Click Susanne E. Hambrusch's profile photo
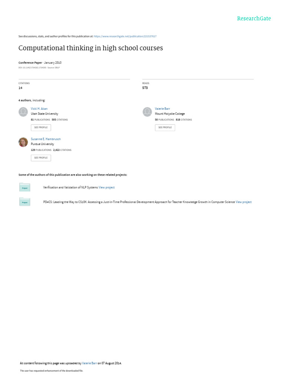The height and width of the screenshot is (380, 285). point(23,142)
